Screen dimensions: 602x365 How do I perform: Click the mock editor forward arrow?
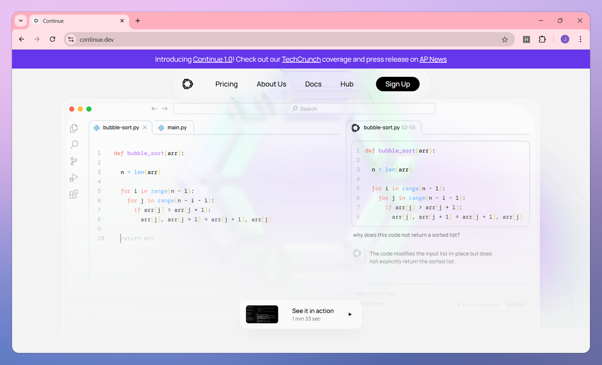point(165,108)
